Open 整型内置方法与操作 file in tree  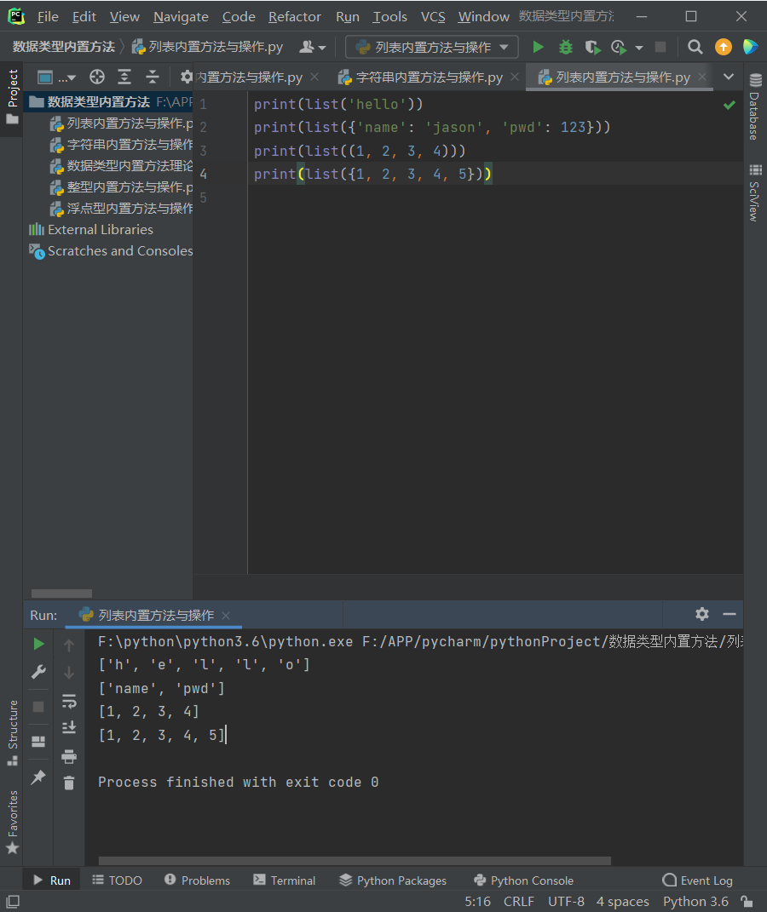click(121, 186)
